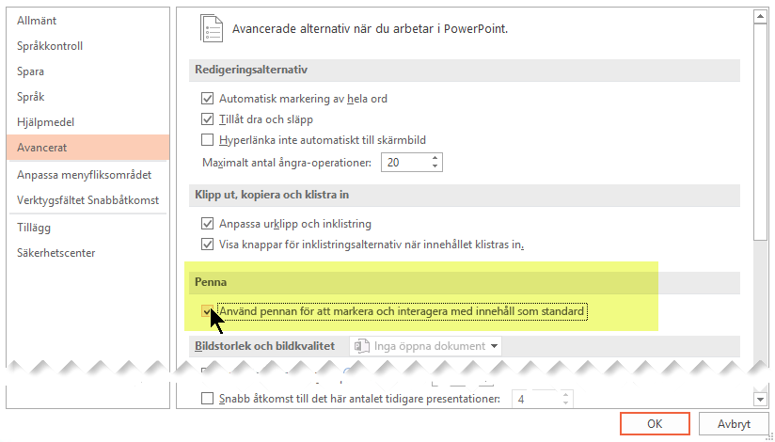Increase the recent presentations quick access count
The image size is (775, 442).
tap(566, 395)
